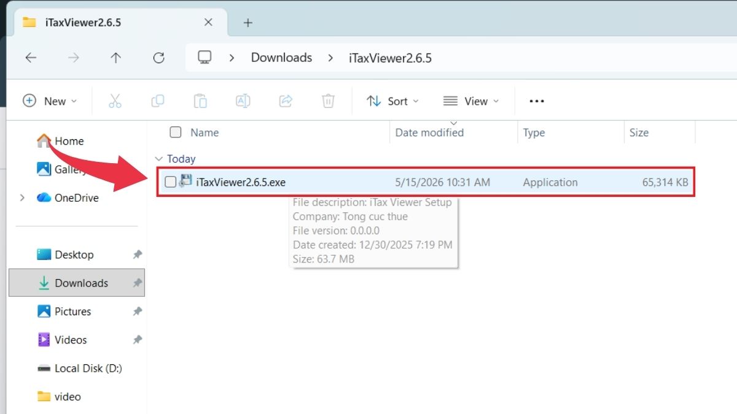Screen dimensions: 737x414
Task: Sort by the Date modified column
Action: click(429, 132)
